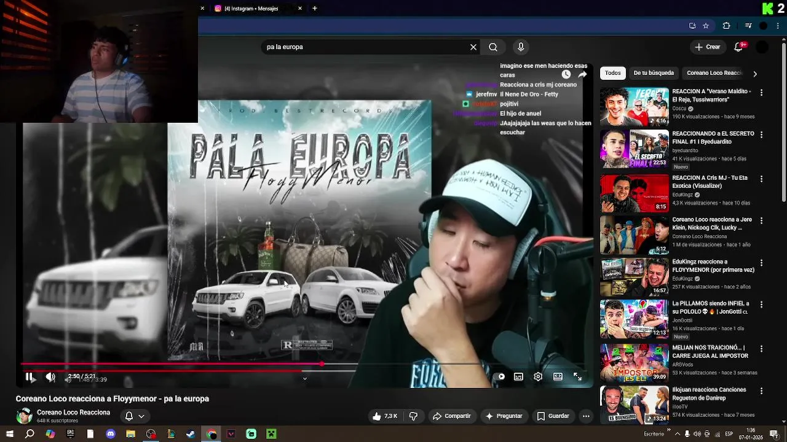Open File Explorer from the taskbar
This screenshot has height=442, width=787.
130,434
